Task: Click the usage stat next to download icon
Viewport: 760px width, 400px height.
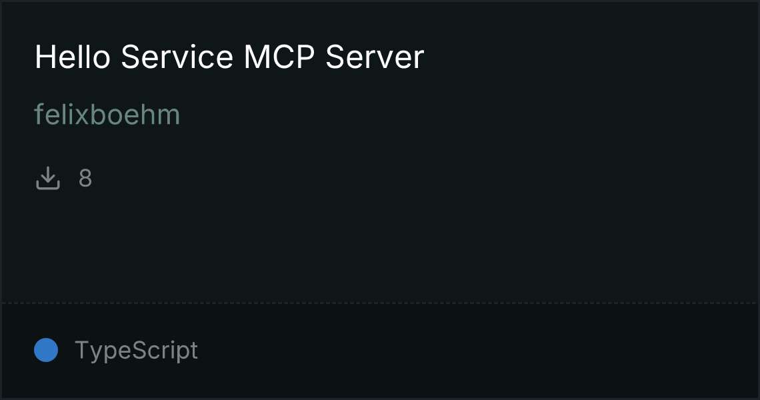Action: (85, 178)
